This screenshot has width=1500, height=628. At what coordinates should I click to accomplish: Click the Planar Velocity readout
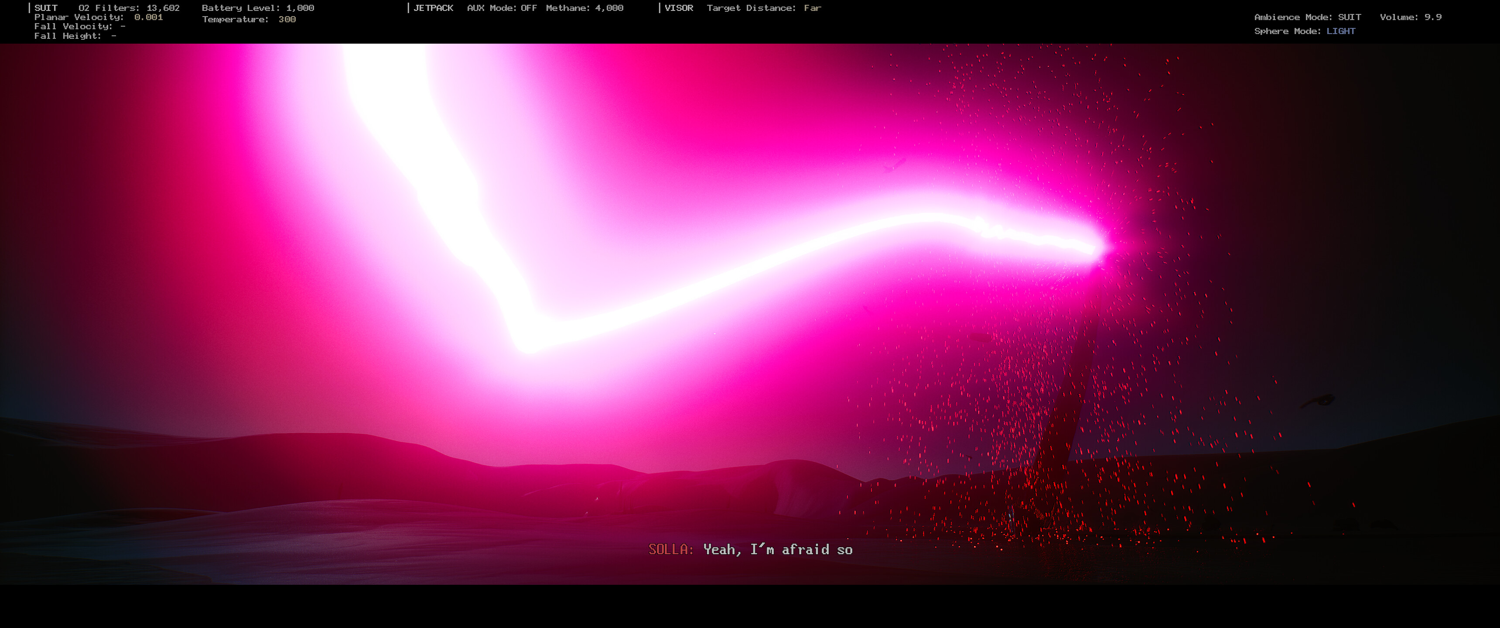[99, 17]
